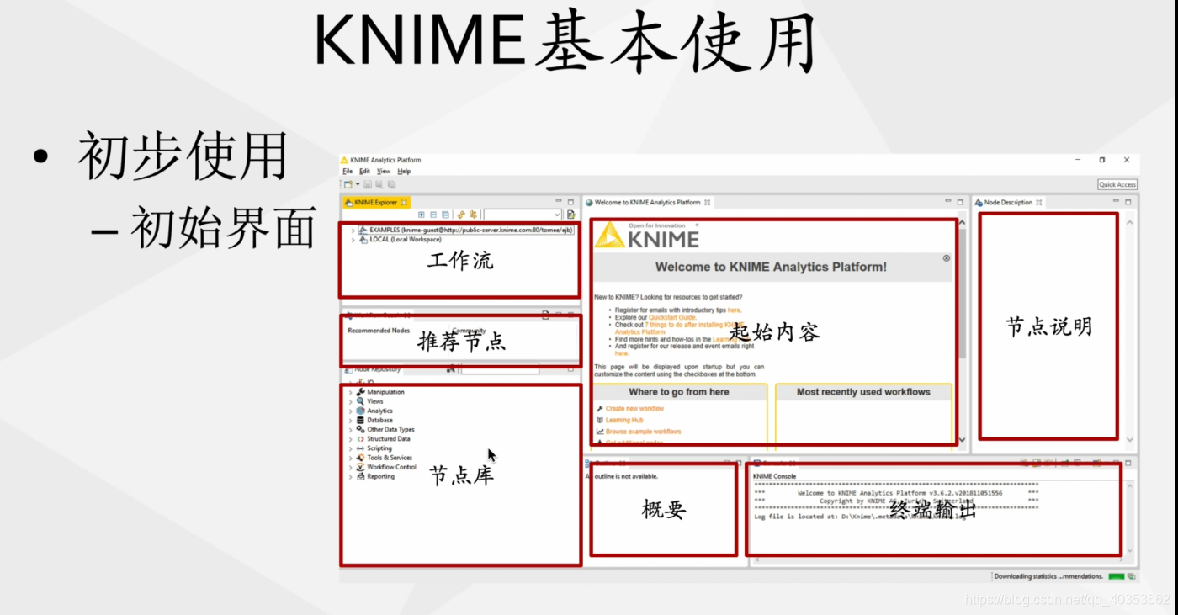Click the Save icon in the main toolbar

(369, 184)
